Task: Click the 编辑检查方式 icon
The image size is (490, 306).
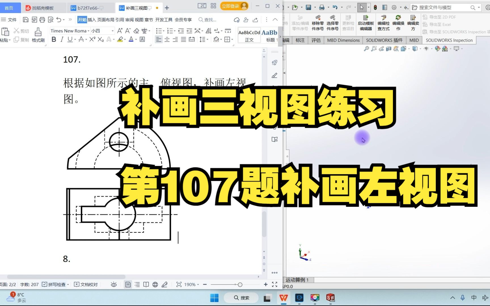Action: (384, 23)
